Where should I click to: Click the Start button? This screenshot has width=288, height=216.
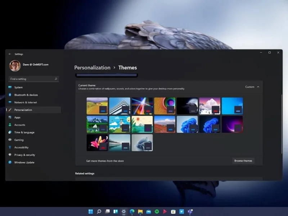[x=91, y=211]
